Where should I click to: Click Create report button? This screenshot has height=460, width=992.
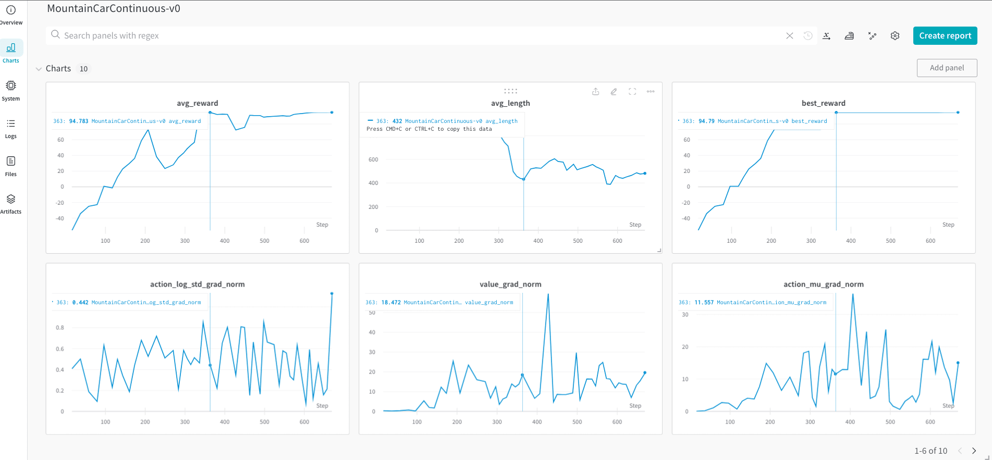tap(945, 35)
